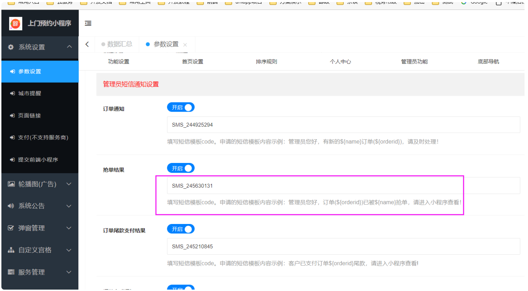Click the 管理员短信通知设置 heading

pos(131,84)
